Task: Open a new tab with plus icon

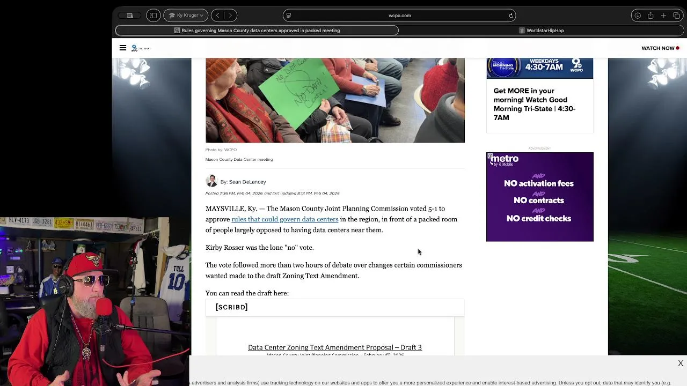Action: 663,16
